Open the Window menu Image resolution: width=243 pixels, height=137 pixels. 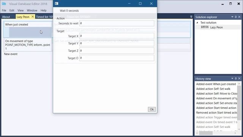[32, 10]
